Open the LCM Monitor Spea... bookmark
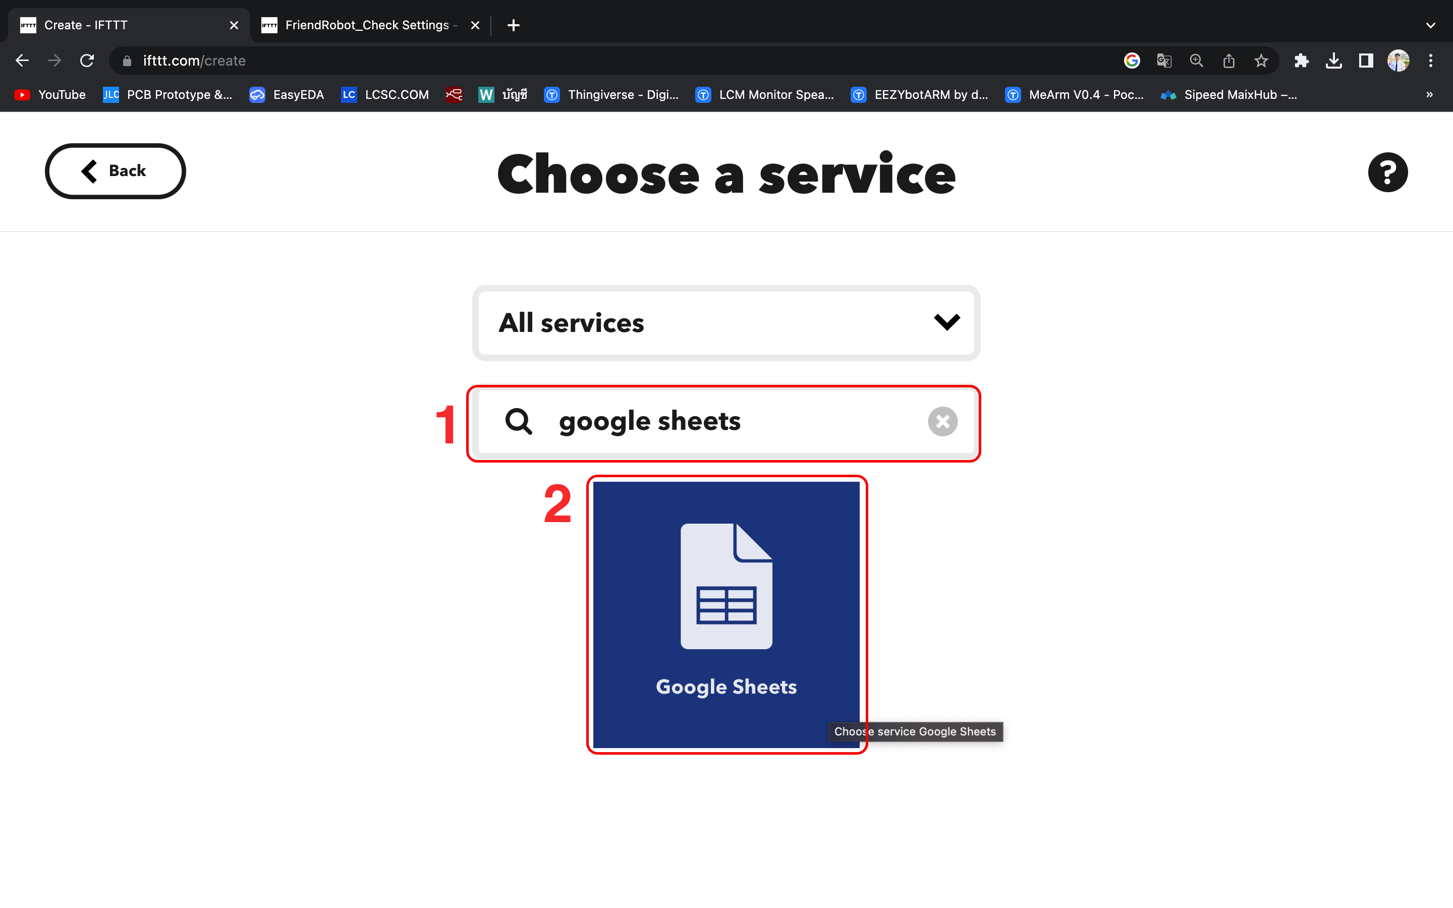Screen dimensions: 1453x908 point(764,95)
